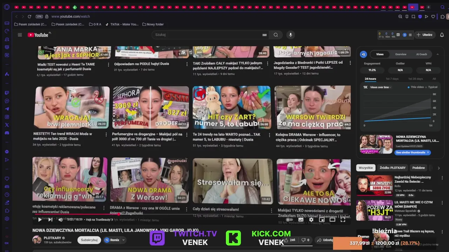Open options for Odpowiadam na PODŁE hejty video

[x=187, y=64]
